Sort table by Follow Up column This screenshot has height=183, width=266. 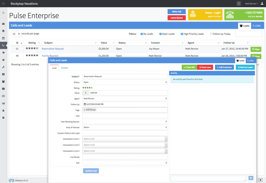click(235, 43)
